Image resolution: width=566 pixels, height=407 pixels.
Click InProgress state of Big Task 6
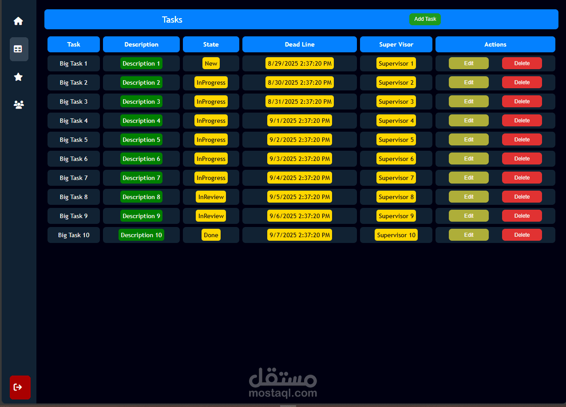211,159
